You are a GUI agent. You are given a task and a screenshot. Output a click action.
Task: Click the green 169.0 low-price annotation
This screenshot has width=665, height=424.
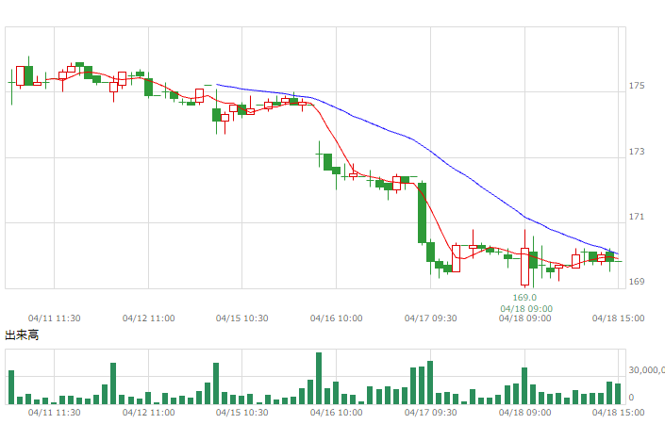coord(524,298)
